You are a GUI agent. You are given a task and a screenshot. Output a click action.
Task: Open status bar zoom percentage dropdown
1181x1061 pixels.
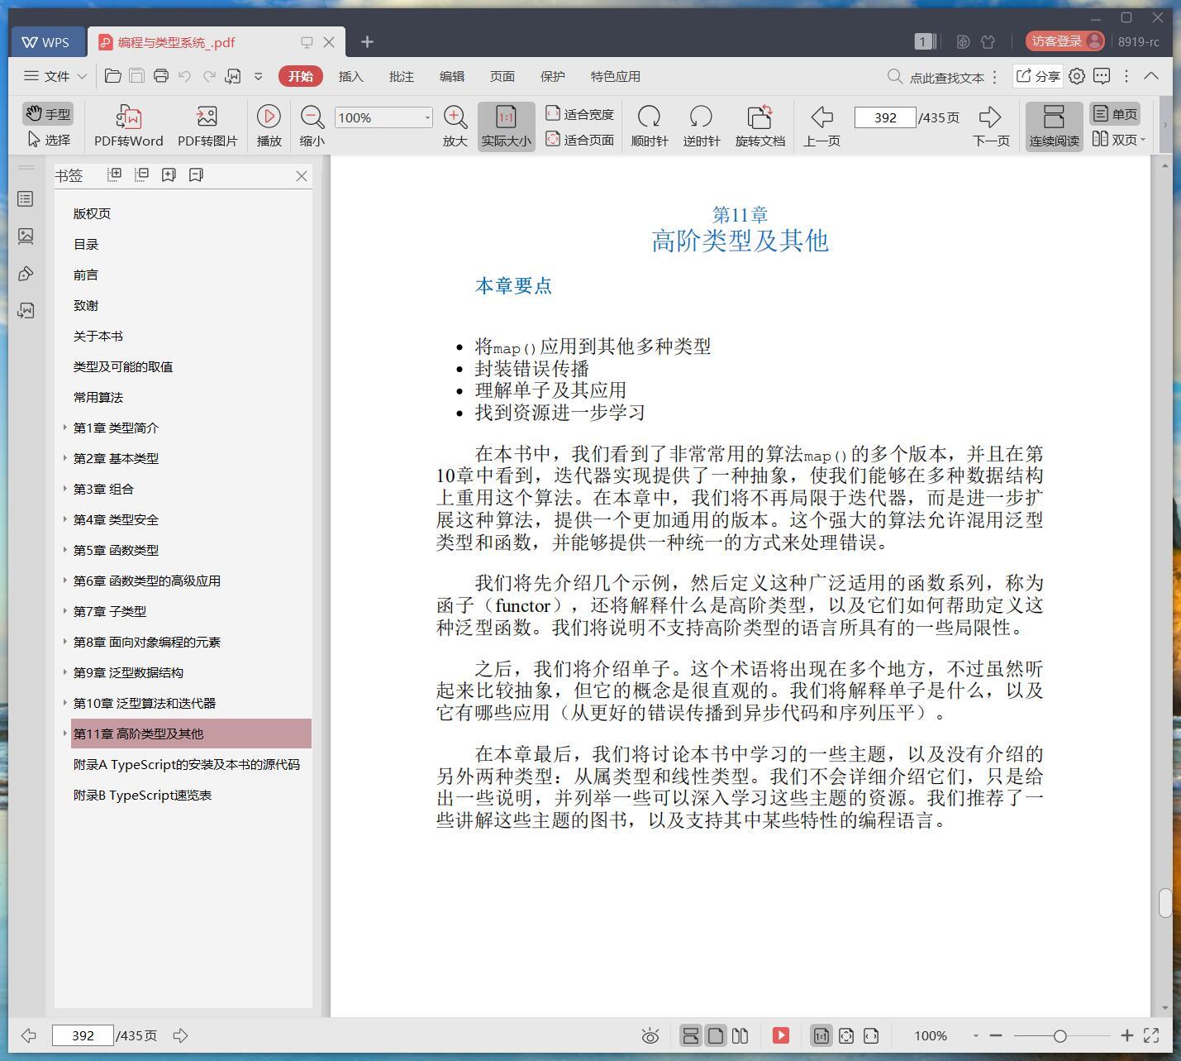(x=976, y=1035)
